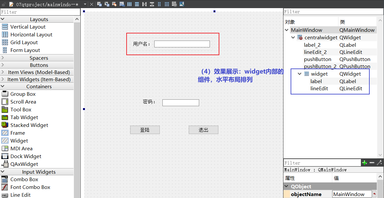Select pushButton_2 in the object inspector

click(x=321, y=66)
